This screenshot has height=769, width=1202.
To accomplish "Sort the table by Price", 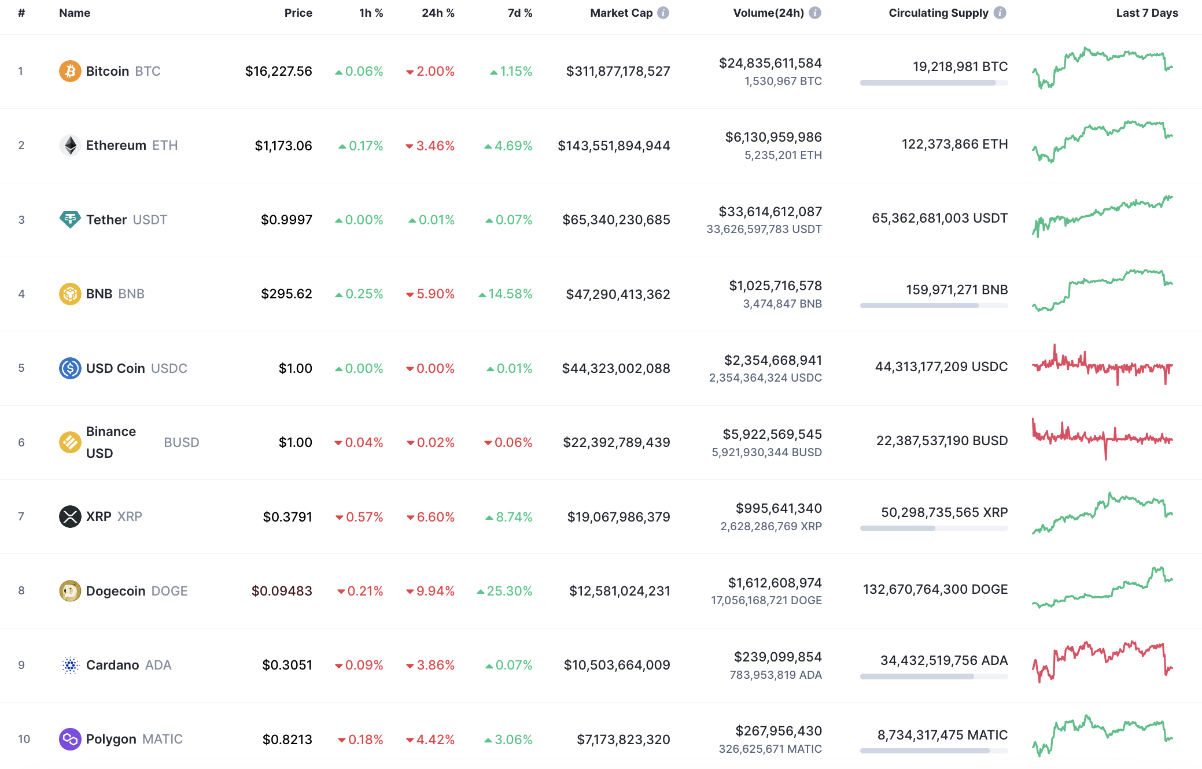I will pyautogui.click(x=298, y=13).
